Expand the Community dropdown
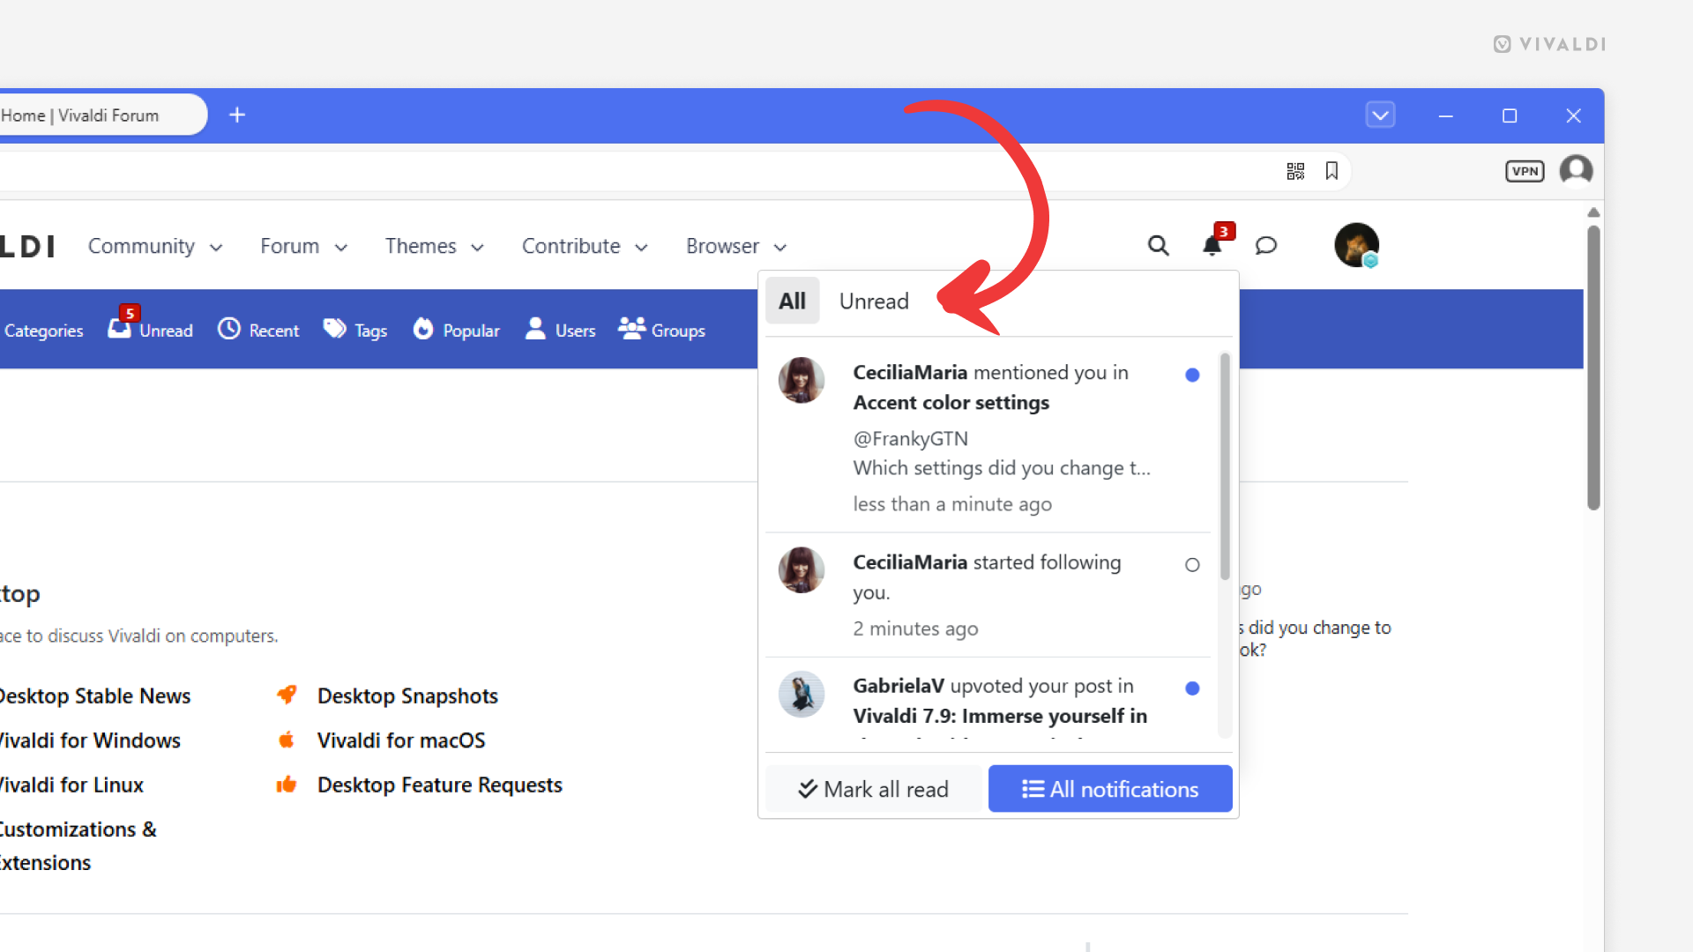This screenshot has height=952, width=1693. click(x=155, y=246)
